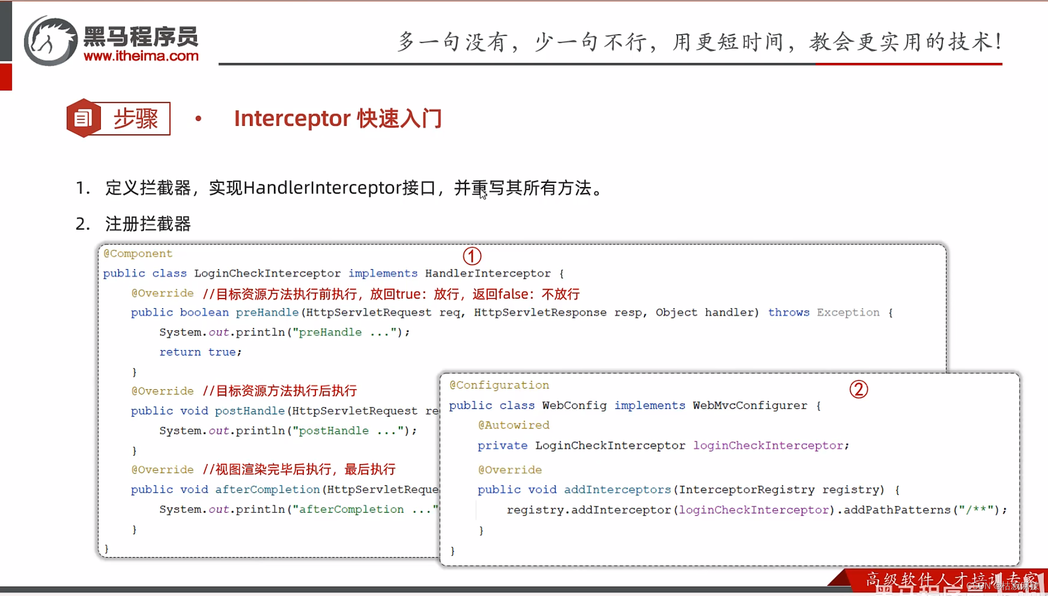The width and height of the screenshot is (1048, 596).
Task: Click the circled ② marker on WebConfig code
Action: 859,389
